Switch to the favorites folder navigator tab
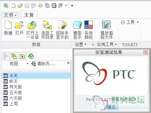This screenshot has width=151, height=113. point(22,56)
